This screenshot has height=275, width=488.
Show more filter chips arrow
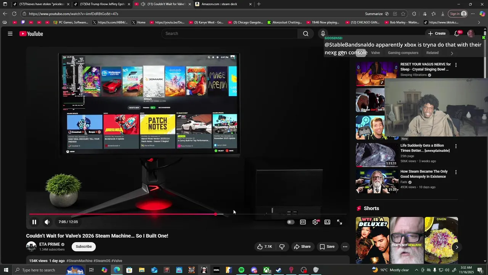click(452, 53)
